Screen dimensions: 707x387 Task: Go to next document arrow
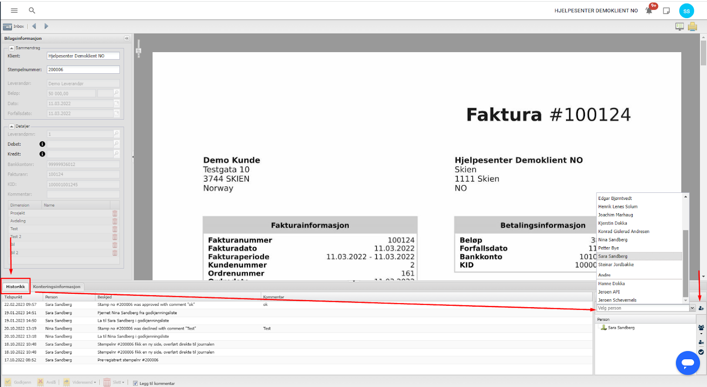pyautogui.click(x=46, y=26)
